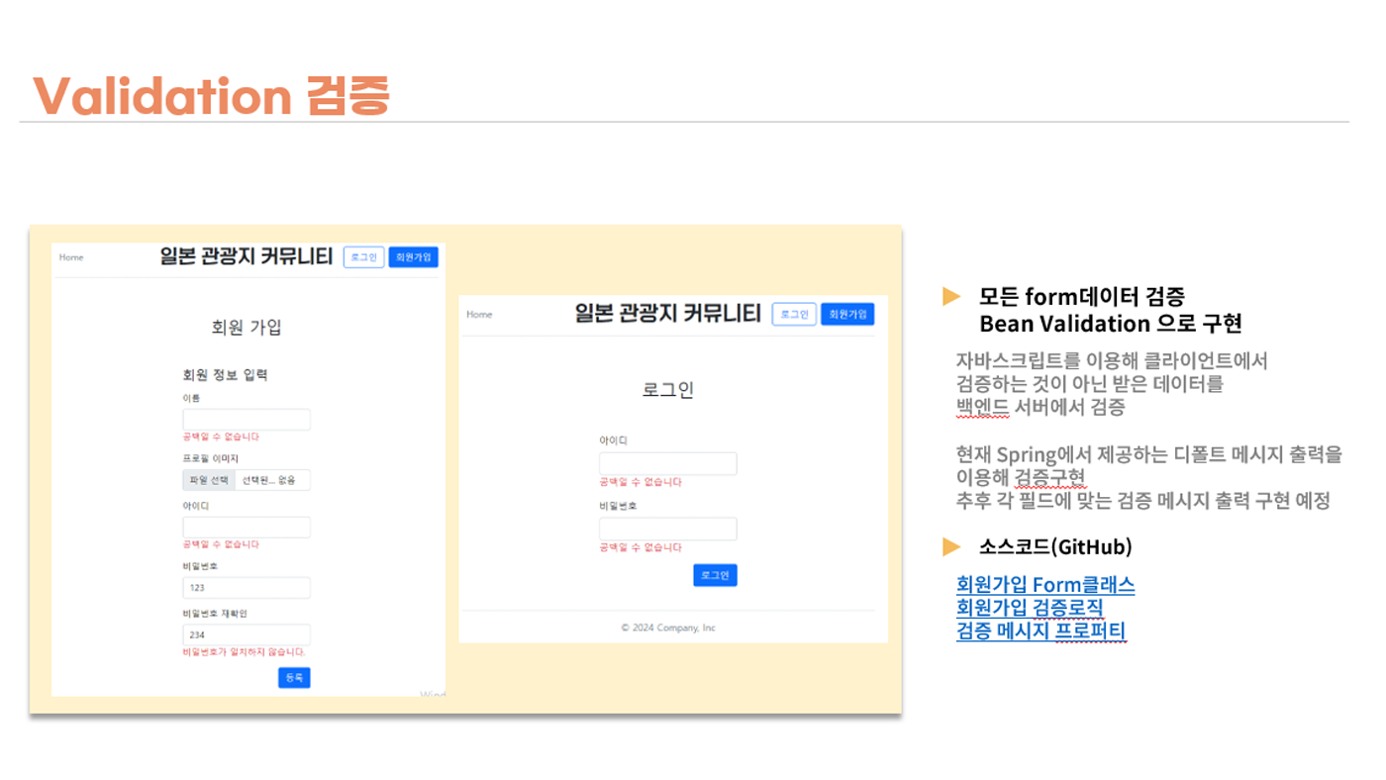1386x780 pixels.
Task: Click the Home link on the signup page
Action: coord(71,257)
